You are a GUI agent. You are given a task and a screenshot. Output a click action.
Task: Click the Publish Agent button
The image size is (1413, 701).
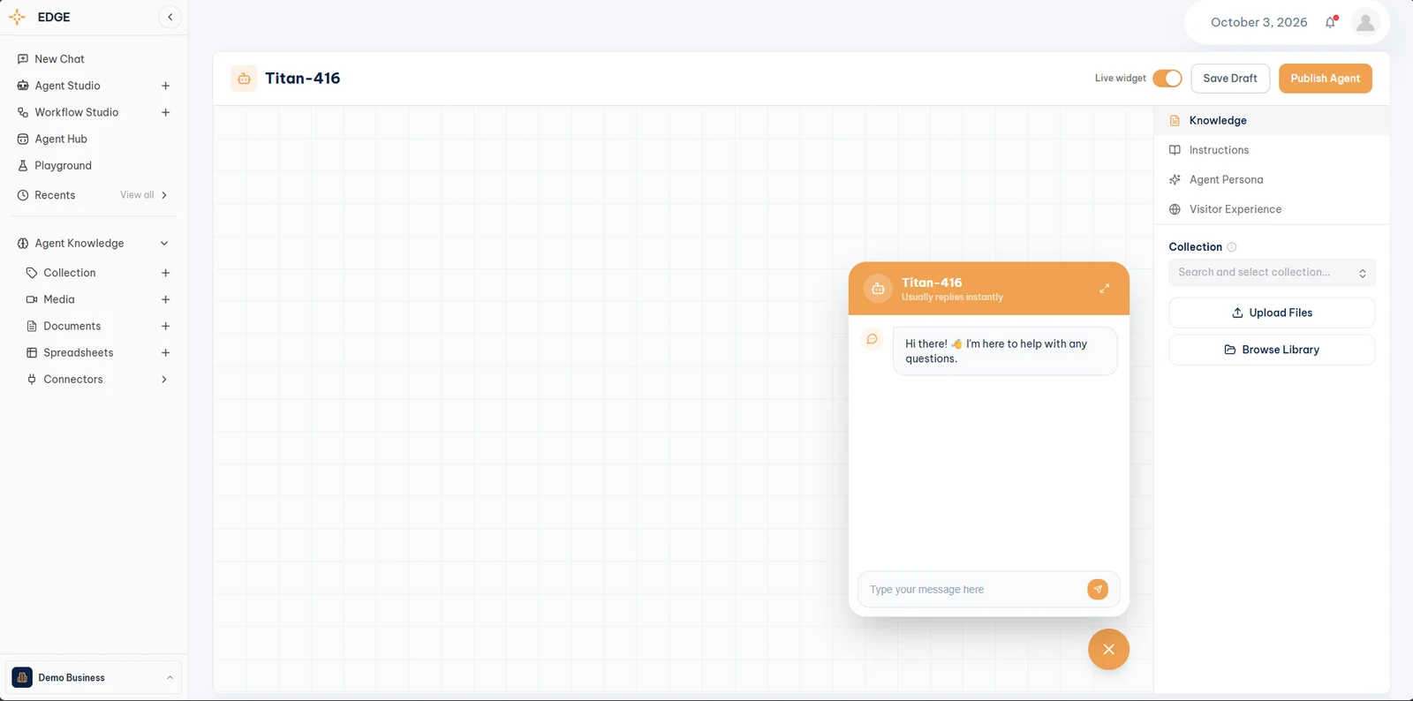click(1326, 79)
